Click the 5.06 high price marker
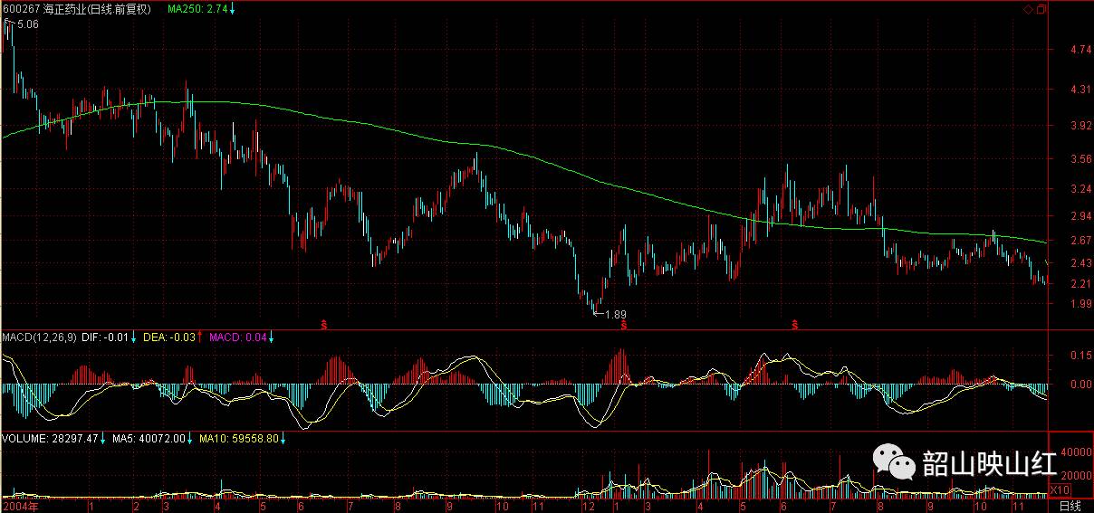 click(27, 24)
